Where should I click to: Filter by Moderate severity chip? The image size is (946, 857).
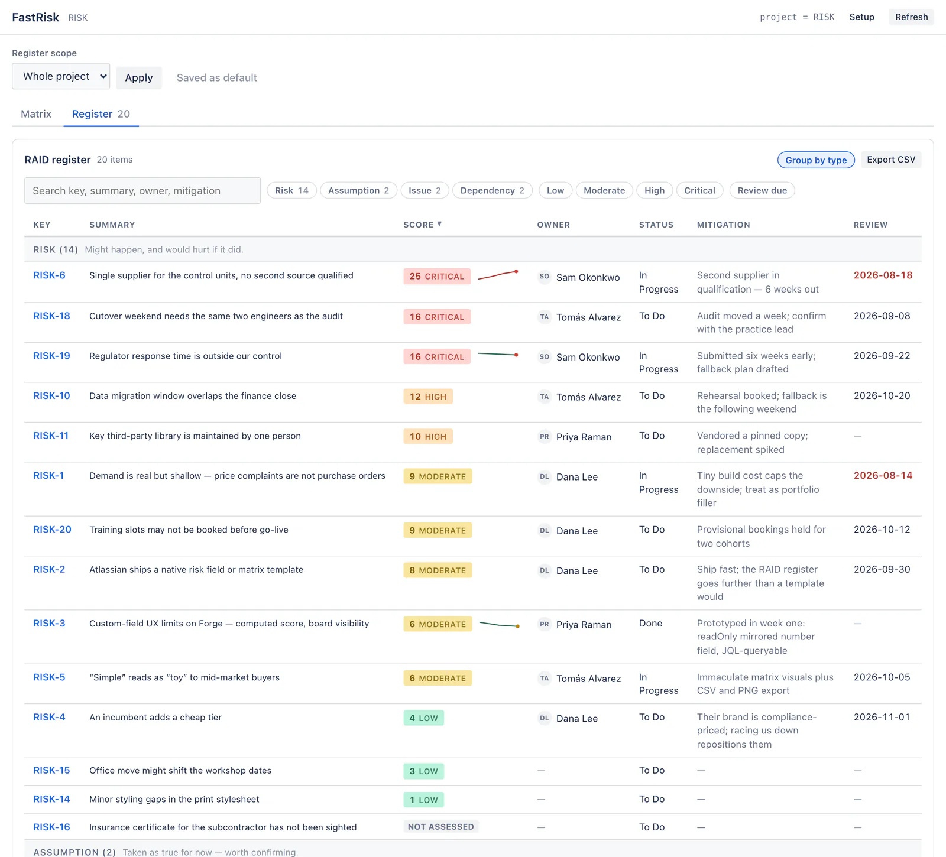[604, 190]
